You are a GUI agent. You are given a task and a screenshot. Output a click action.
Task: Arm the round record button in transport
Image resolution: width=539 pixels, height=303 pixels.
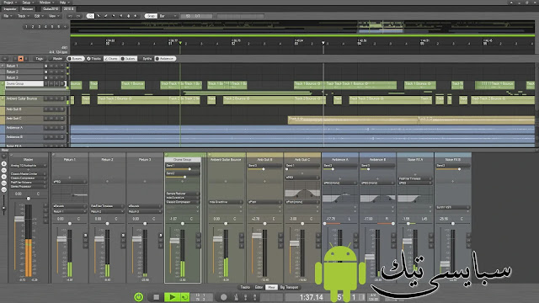pyautogui.click(x=223, y=297)
